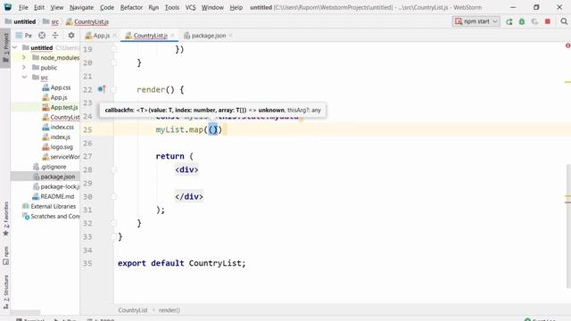Toggle code folding on line 22 render
Screen dimensions: 571x321
(x=113, y=89)
